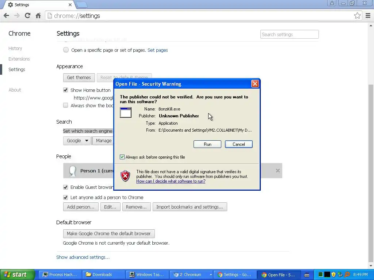Screen dimensions: 374x280
Task: Click the scrollbar down arrow
Action: click(371, 266)
